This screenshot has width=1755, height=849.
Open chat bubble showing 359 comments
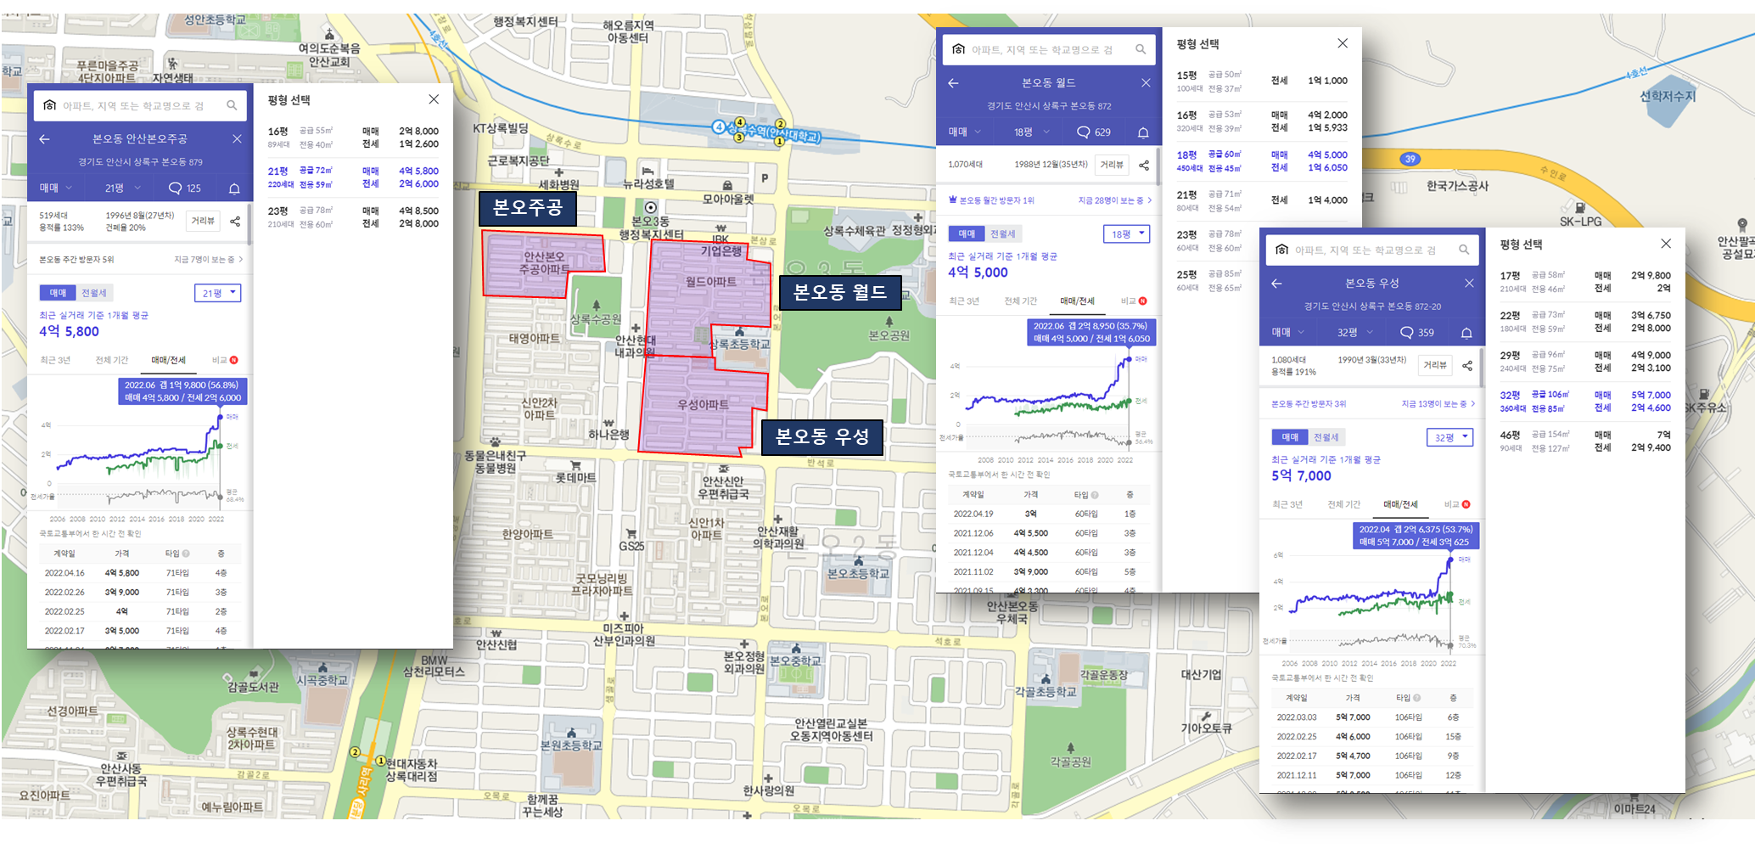point(1416,332)
